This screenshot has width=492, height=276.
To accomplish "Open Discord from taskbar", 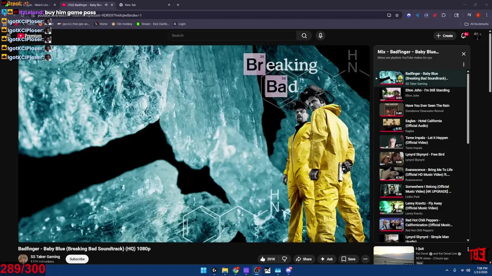I will pos(289,270).
